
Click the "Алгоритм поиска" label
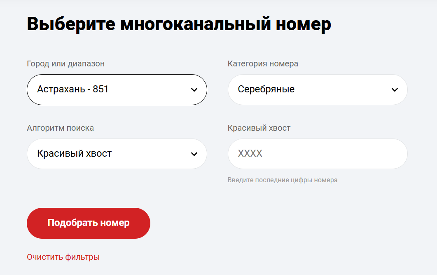(x=60, y=128)
